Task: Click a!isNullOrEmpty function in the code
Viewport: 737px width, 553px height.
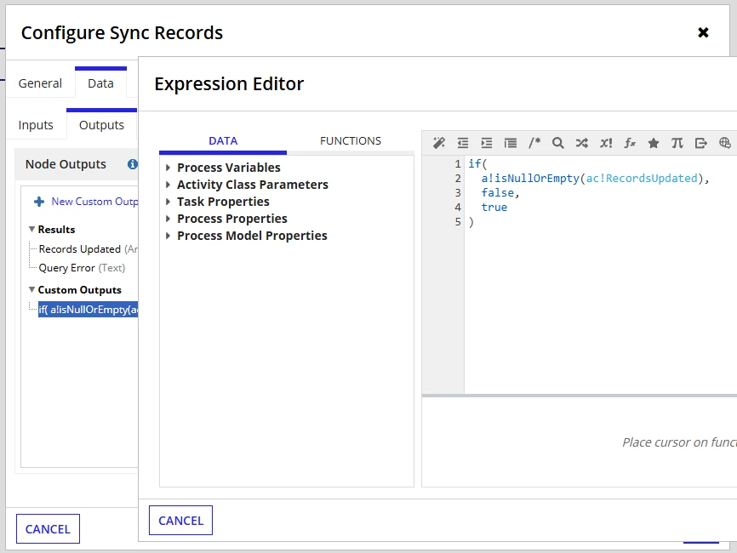Action: [530, 178]
